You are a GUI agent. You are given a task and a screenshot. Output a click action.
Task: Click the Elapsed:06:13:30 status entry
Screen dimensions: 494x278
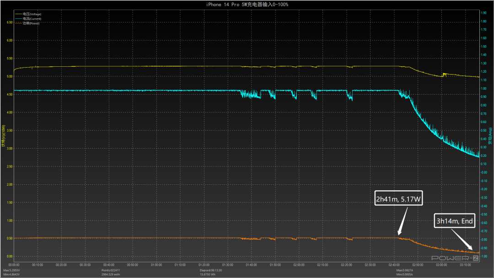tap(211, 270)
